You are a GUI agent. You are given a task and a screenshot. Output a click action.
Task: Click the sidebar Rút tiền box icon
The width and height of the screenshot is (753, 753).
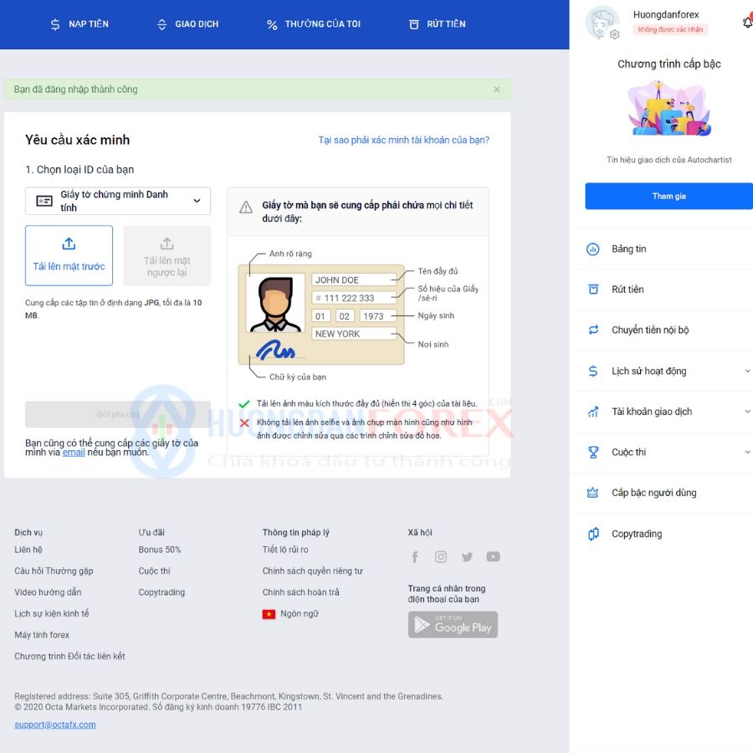pos(593,289)
